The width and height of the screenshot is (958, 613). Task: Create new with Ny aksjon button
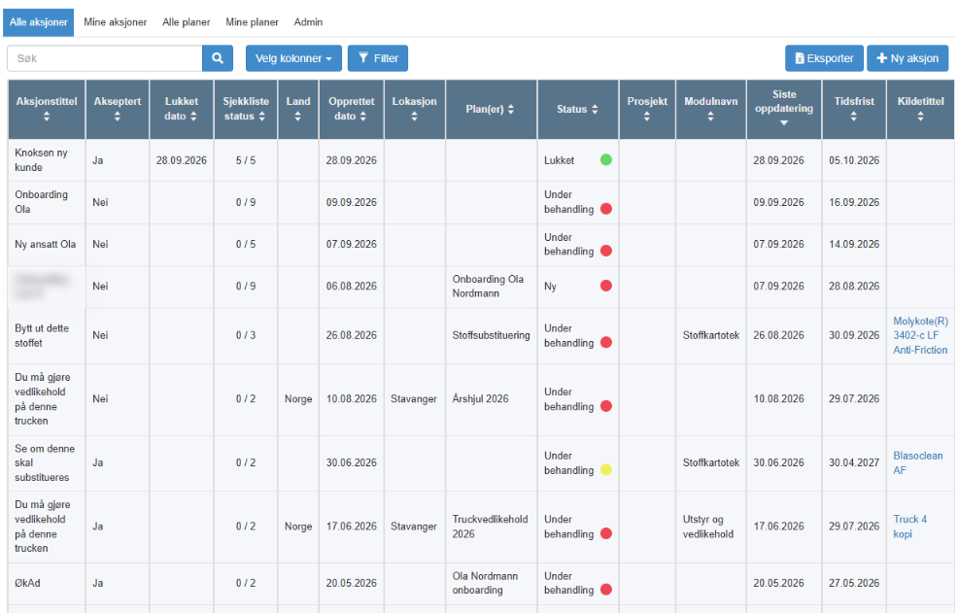coord(907,58)
